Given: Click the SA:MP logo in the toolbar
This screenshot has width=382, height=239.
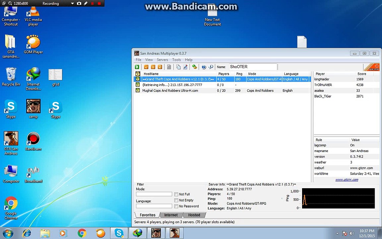Looking at the screenshot, I should pyautogui.click(x=371, y=67).
